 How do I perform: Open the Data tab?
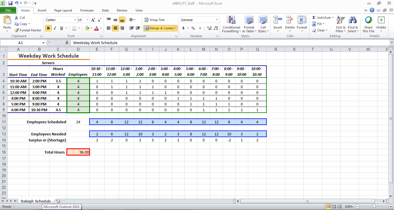105,10
